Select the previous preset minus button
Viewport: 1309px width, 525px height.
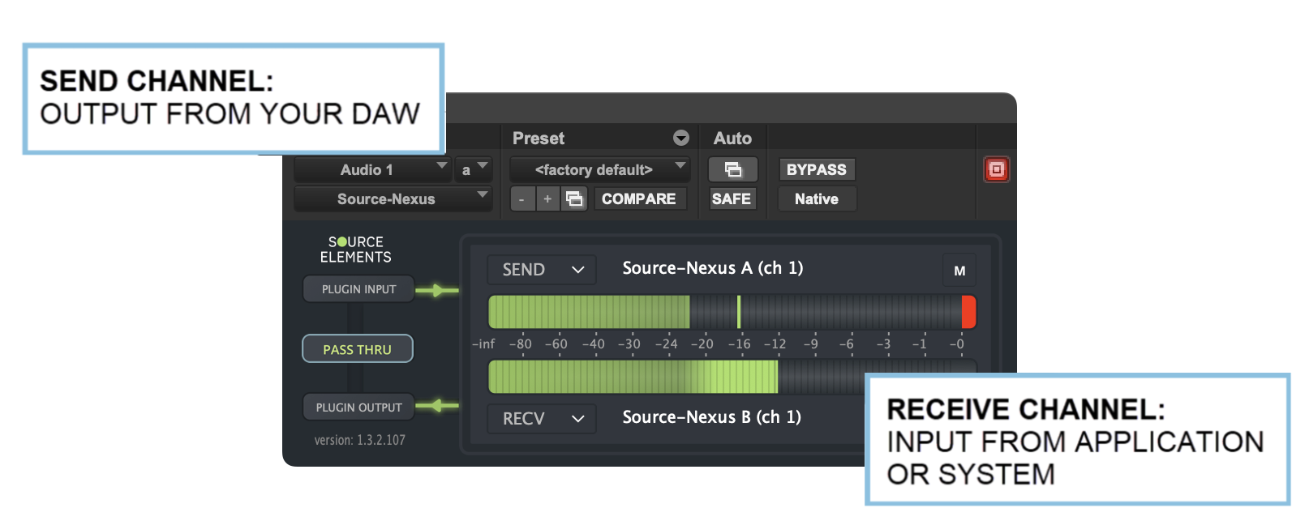tap(521, 198)
